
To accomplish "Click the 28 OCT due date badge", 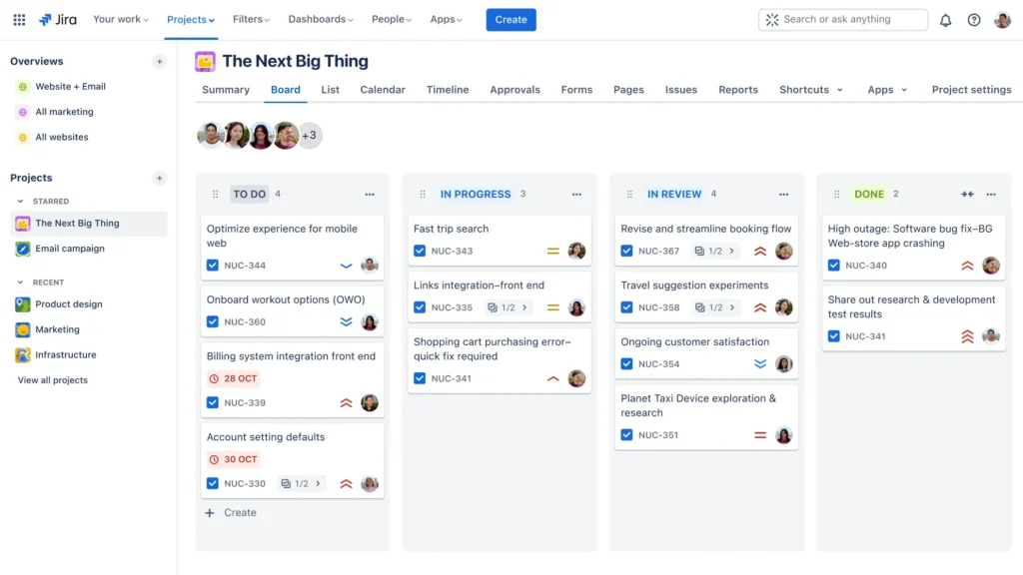I will (234, 379).
